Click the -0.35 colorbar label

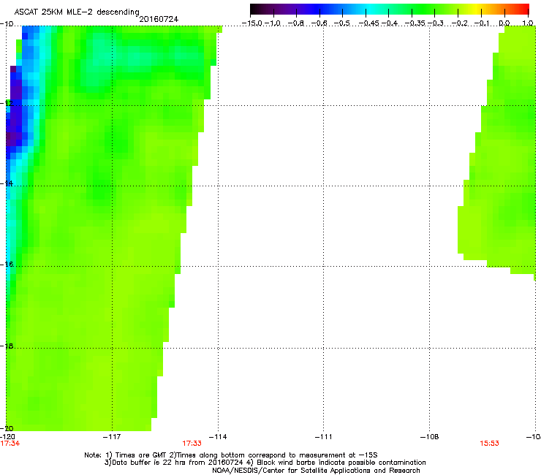pyautogui.click(x=415, y=23)
